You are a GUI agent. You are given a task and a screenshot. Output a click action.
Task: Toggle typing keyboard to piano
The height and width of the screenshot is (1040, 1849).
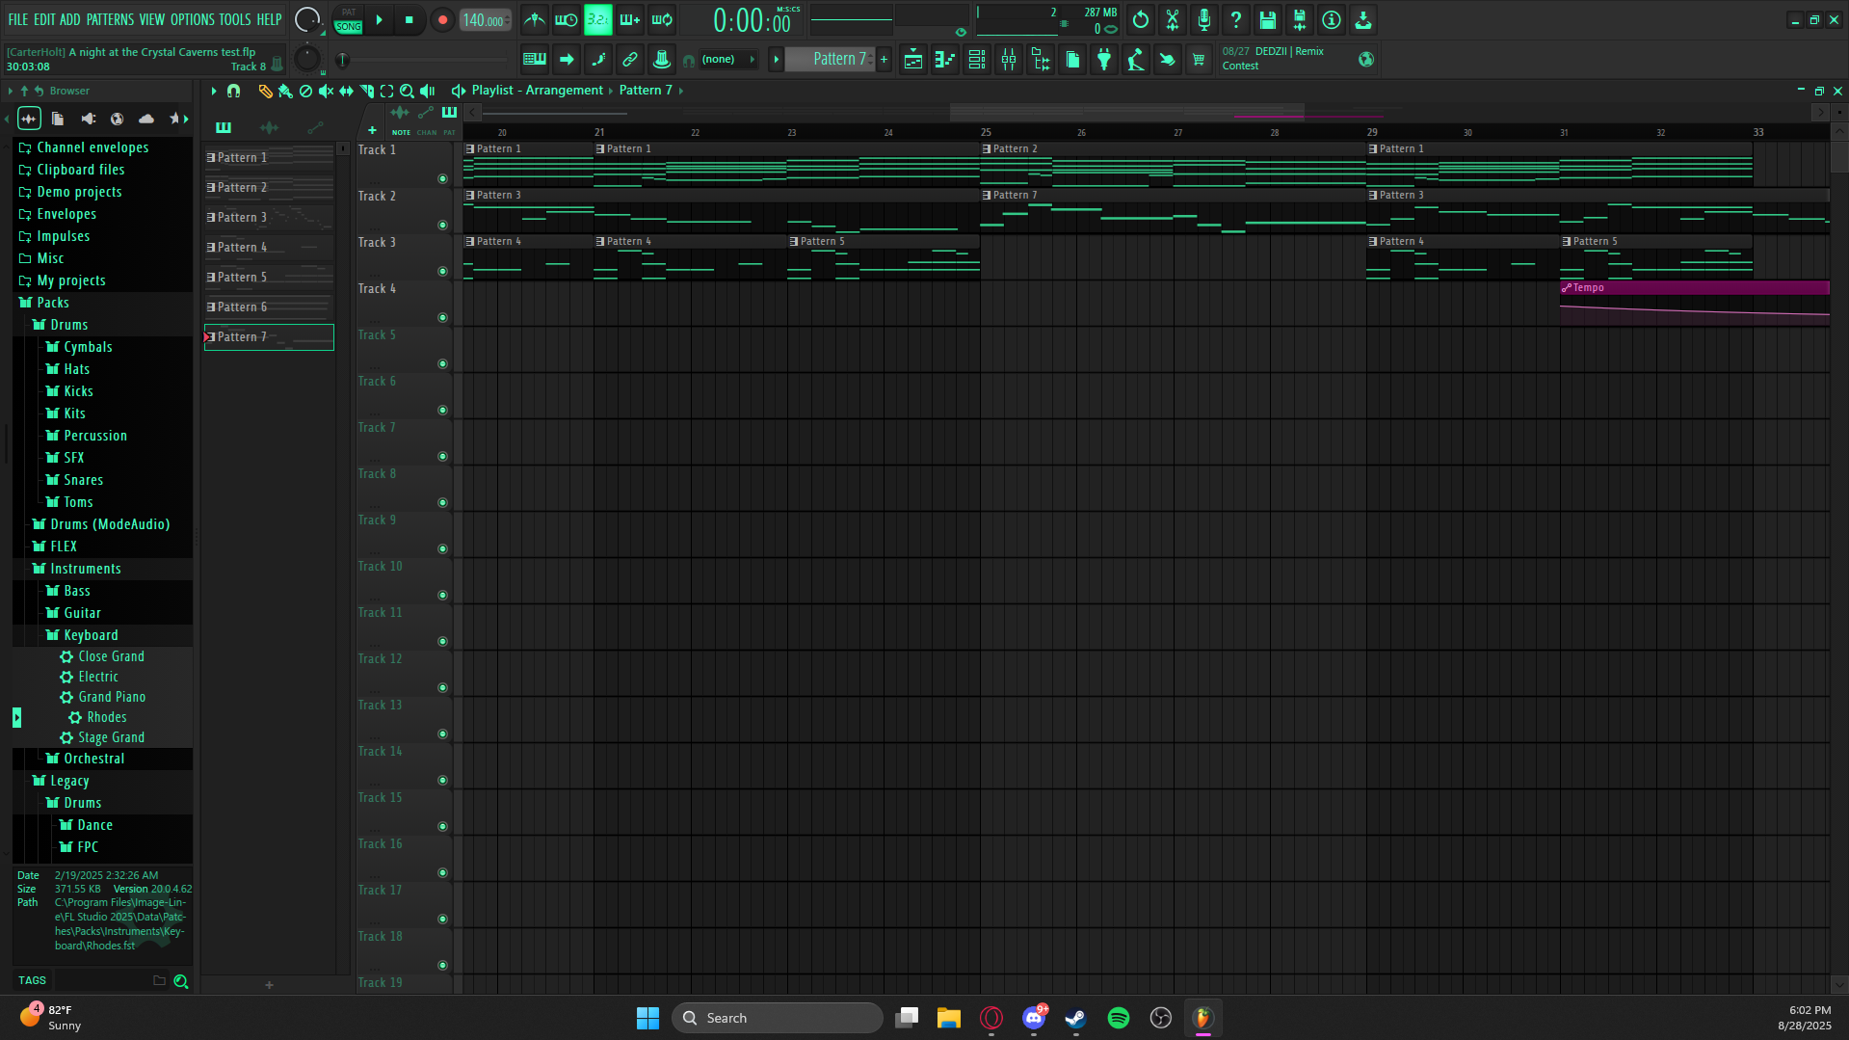pyautogui.click(x=535, y=60)
